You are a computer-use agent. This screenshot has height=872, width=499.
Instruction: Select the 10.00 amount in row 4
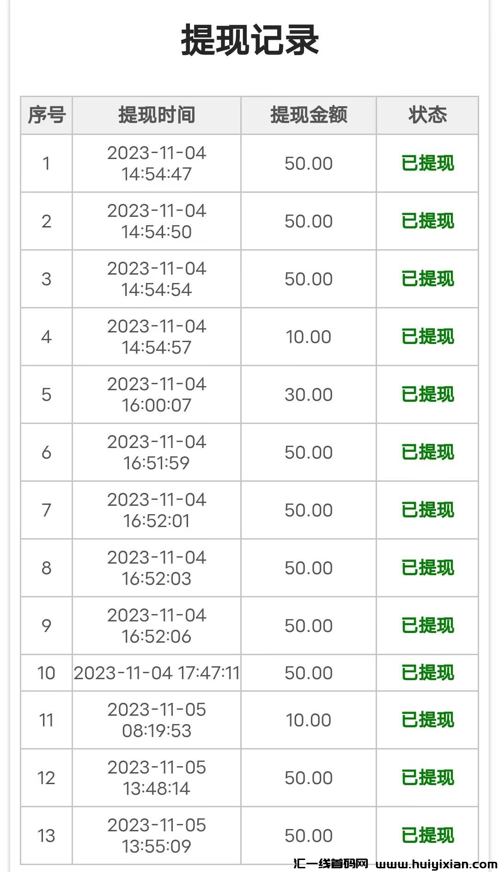pyautogui.click(x=309, y=337)
